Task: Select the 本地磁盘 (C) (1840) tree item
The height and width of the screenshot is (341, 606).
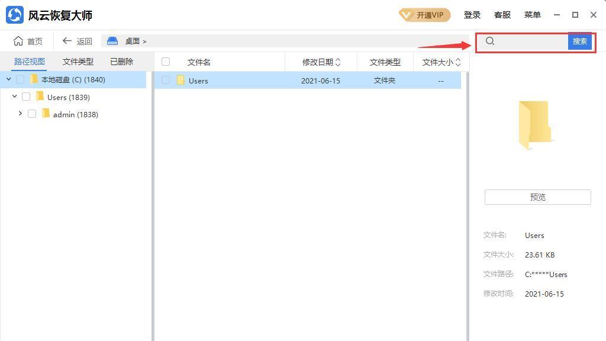Action: pyautogui.click(x=73, y=79)
